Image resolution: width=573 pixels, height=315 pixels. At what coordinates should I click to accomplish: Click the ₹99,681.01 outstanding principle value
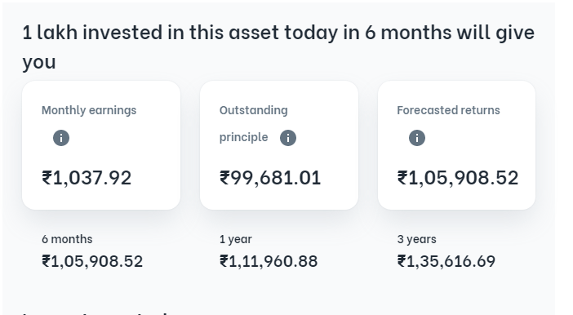(270, 178)
